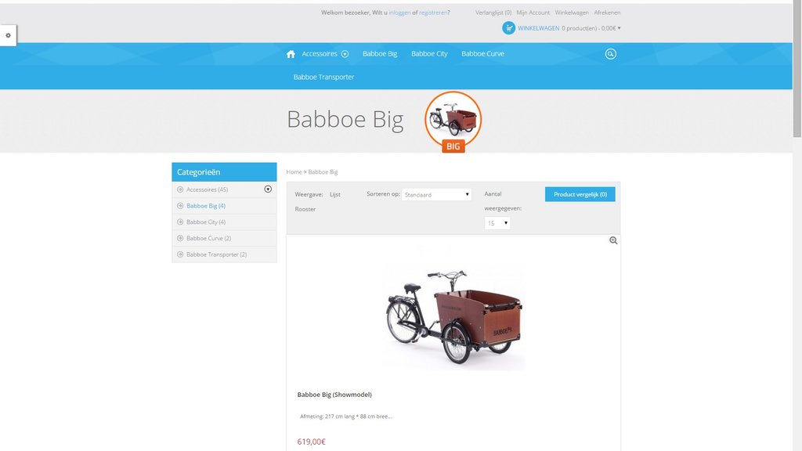Expand Accessoires menu dropdown arrow in navbar
802x451 pixels.
345,54
